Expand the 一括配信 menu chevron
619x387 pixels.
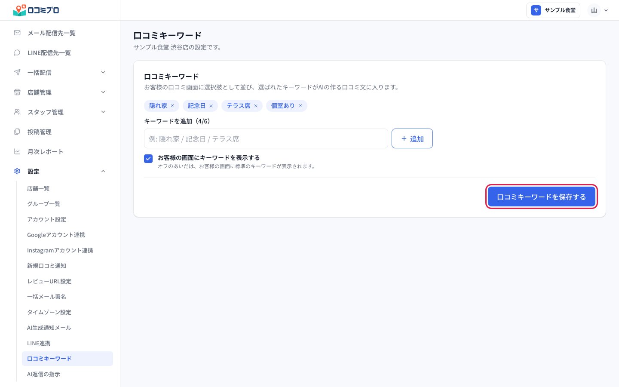pos(103,72)
